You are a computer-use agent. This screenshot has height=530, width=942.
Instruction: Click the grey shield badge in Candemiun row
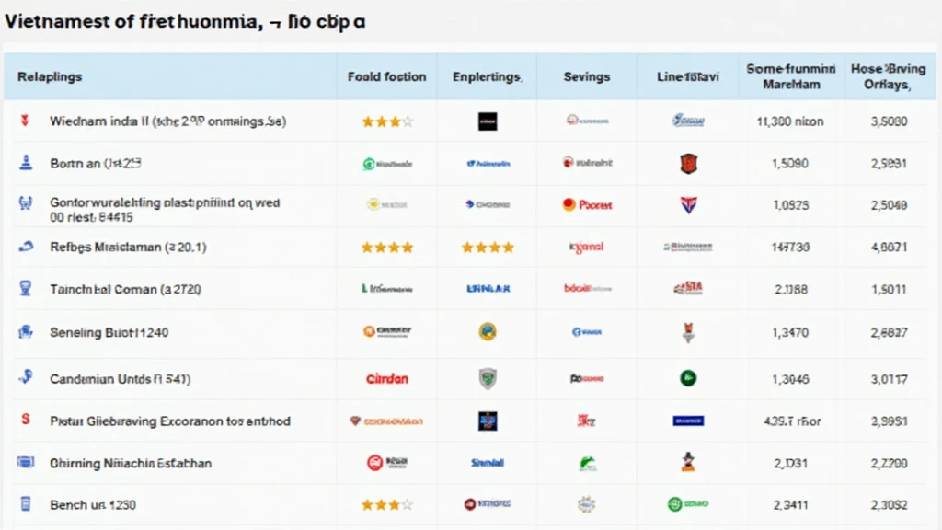(x=488, y=378)
